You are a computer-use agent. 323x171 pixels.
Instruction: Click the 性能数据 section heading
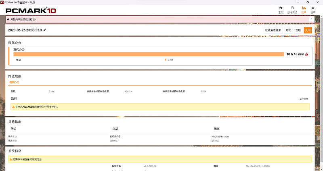(15, 76)
